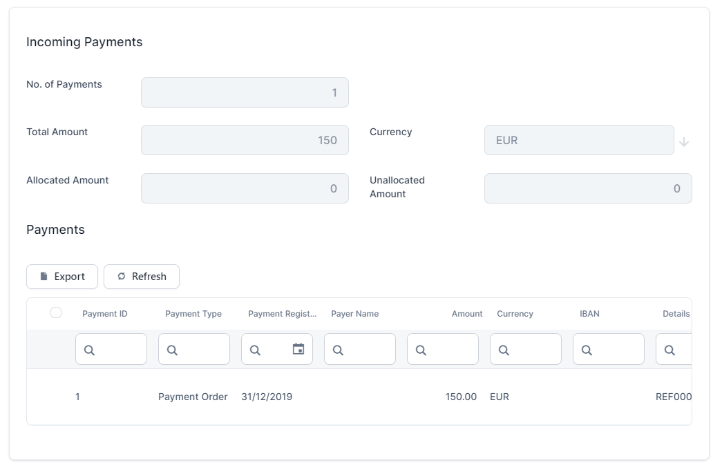
Task: Click the Allocated Amount field
Action: (x=245, y=188)
